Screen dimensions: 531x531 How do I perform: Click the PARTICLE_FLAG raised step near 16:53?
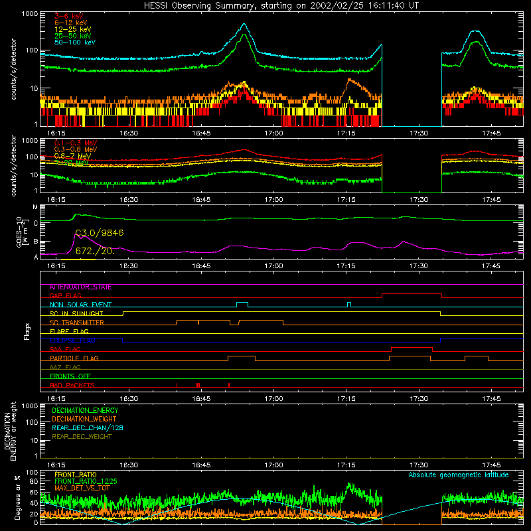point(242,356)
